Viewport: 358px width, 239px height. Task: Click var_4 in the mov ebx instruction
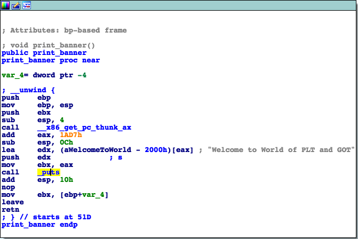click(93, 195)
